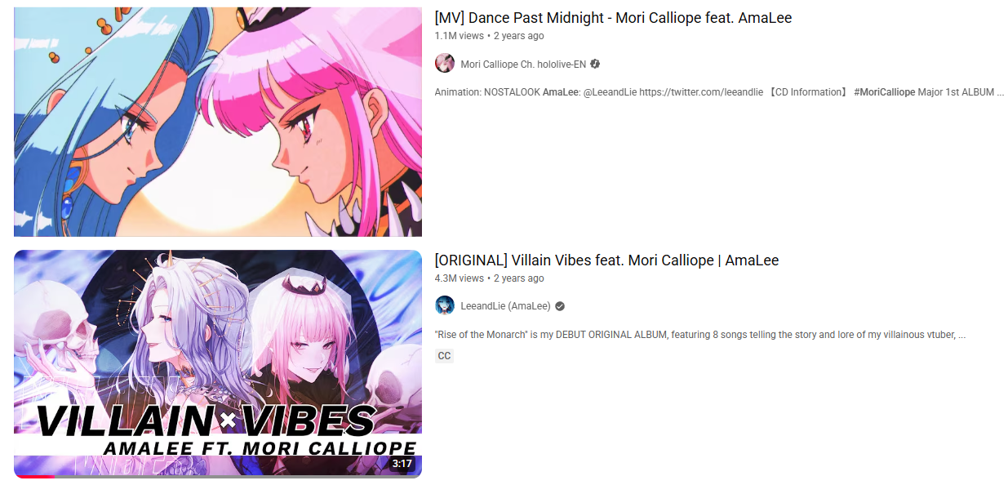Open "[MV] Dance Past Midnight" title link
1008x485 pixels.
point(613,18)
